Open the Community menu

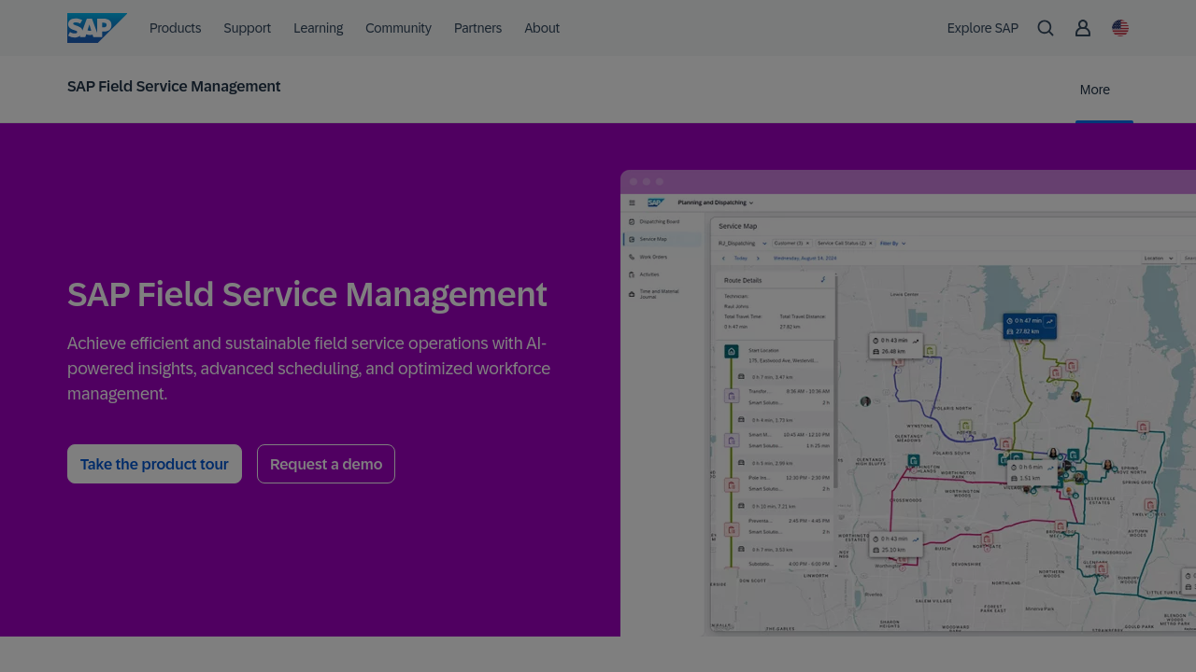tap(398, 28)
